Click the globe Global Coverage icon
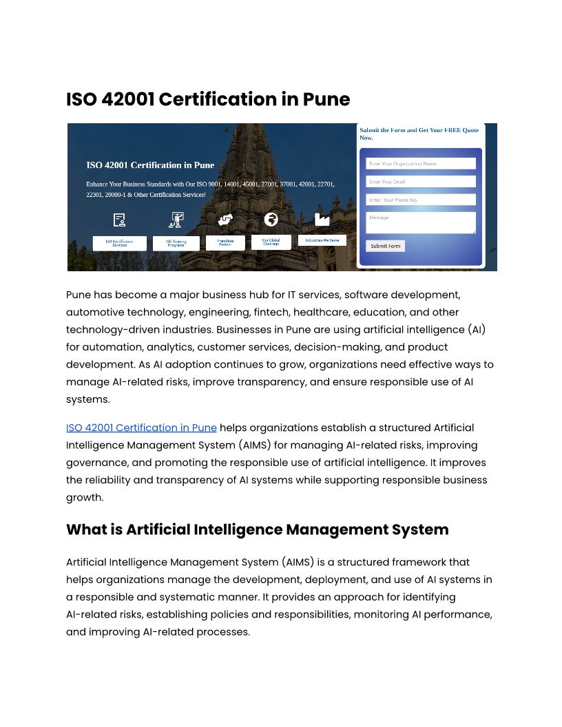The image size is (562, 727). (271, 220)
